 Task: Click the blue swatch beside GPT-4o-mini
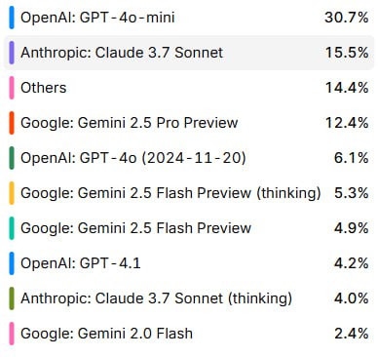pos(12,18)
